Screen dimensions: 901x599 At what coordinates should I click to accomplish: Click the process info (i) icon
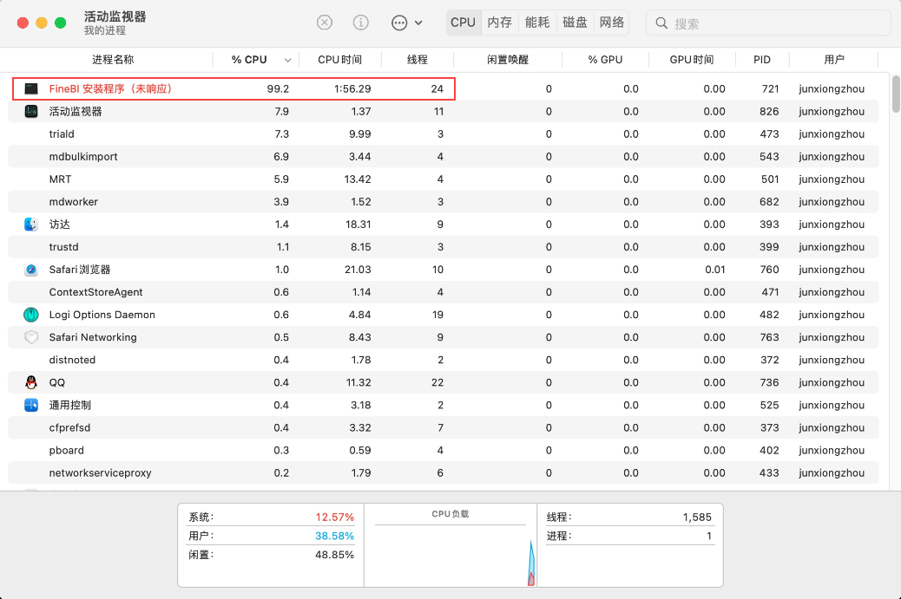361,23
